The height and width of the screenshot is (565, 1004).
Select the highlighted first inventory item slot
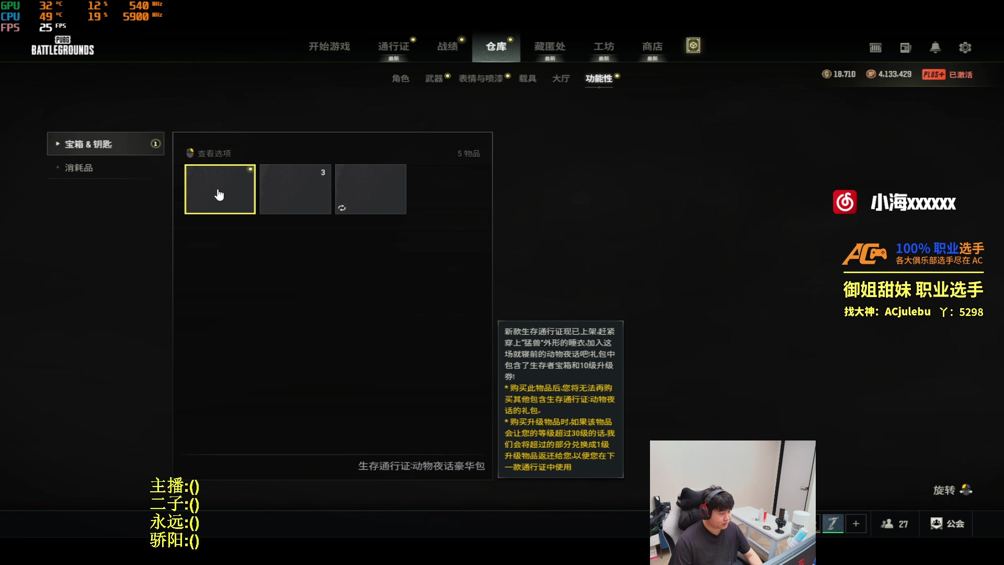pos(220,189)
